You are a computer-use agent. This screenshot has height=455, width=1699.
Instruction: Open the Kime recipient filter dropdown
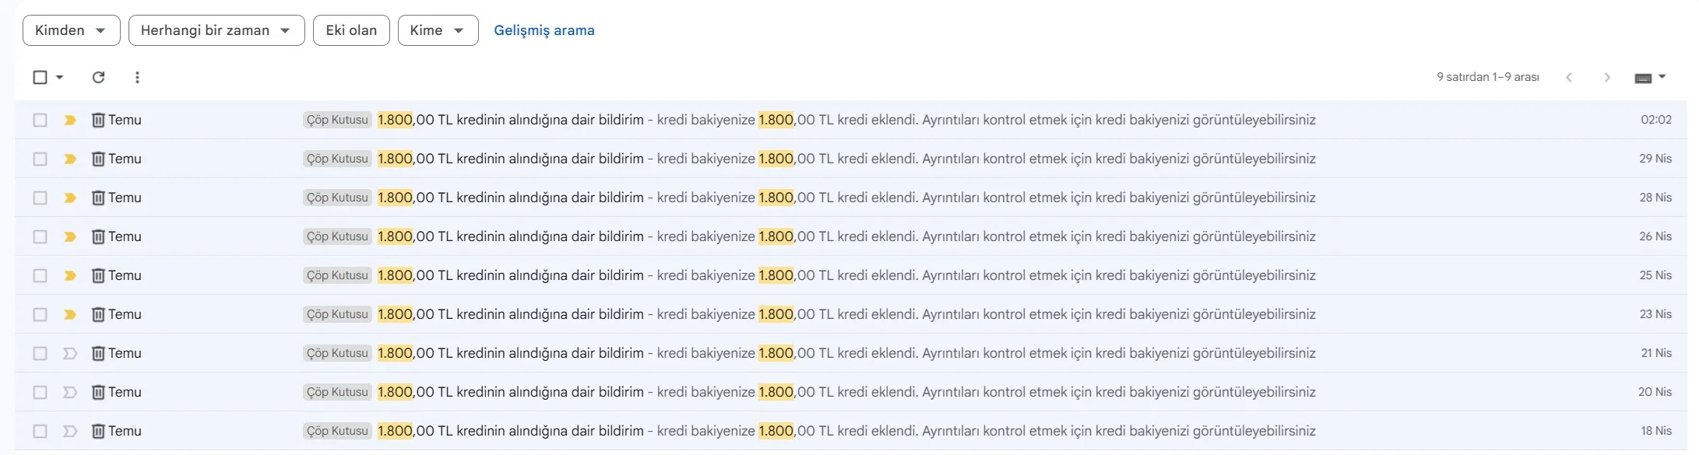click(x=438, y=30)
